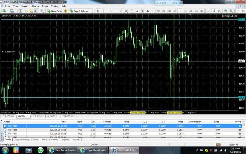Image resolution: width=246 pixels, height=154 pixels.
Task: Click the Zoom In magnifier icon
Action: point(226,11)
